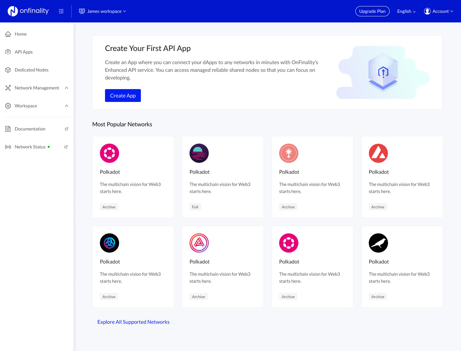Screen dimensions: 461x351
Task: Click the green Network Status indicator dot
Action: click(x=49, y=147)
